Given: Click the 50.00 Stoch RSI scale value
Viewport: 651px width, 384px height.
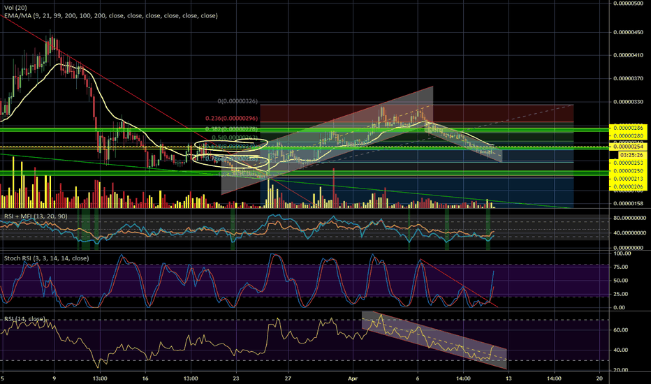Looking at the screenshot, I should pos(620,281).
